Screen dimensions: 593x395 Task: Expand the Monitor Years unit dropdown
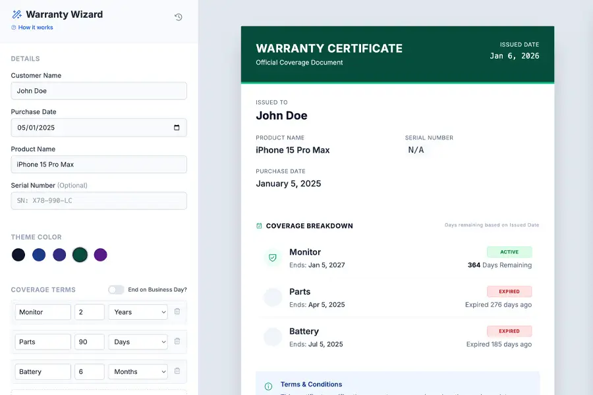(x=138, y=312)
